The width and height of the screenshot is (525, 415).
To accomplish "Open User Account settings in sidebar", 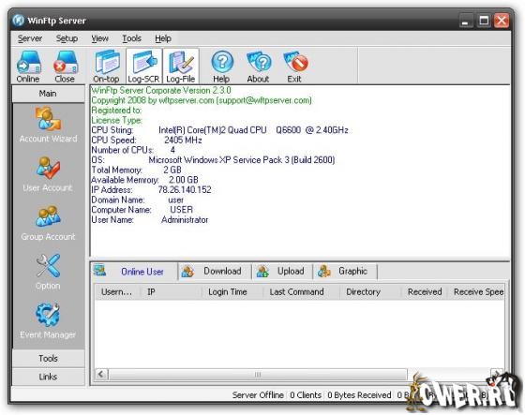I will 48,174.
